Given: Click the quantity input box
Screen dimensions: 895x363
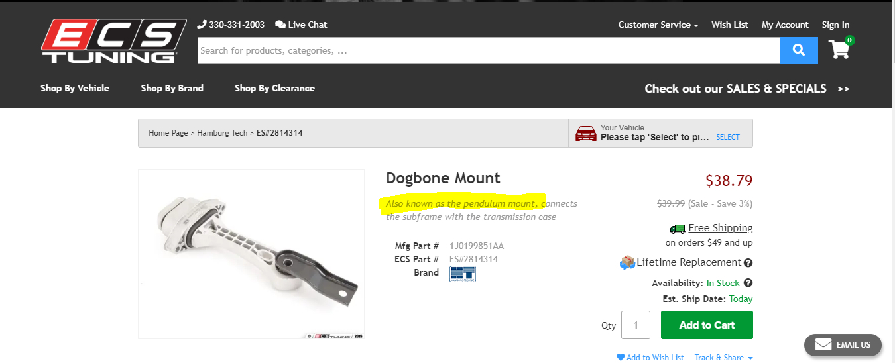Looking at the screenshot, I should click(x=636, y=325).
